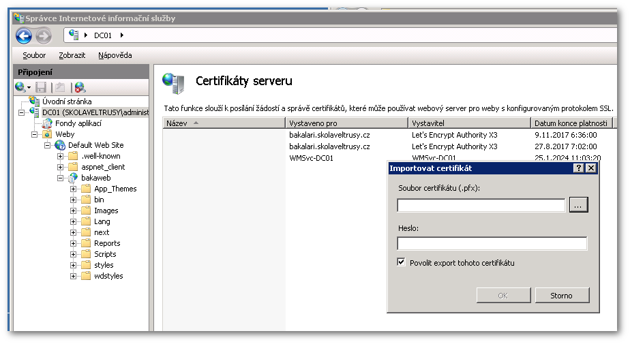Click the Back navigation arrow button
The width and height of the screenshot is (630, 344).
(x=24, y=35)
